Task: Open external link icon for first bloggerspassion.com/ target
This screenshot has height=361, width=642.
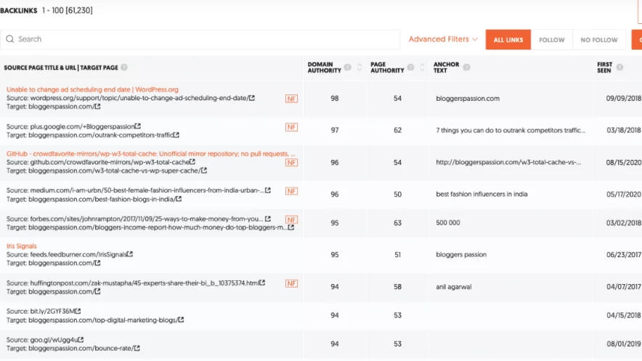Action: (97, 107)
